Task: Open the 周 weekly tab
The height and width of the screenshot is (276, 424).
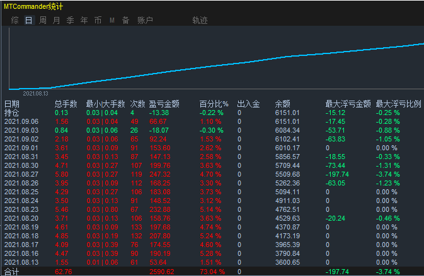Action: [42, 20]
